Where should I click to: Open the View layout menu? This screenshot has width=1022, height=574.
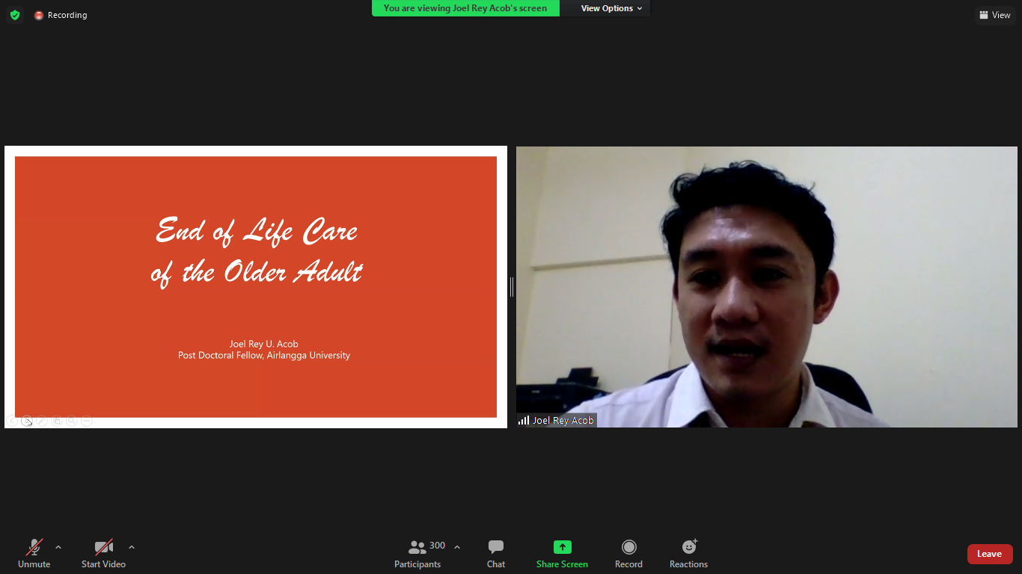[x=994, y=15]
